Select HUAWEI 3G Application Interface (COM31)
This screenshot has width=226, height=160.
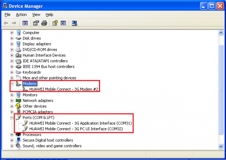click(80, 123)
